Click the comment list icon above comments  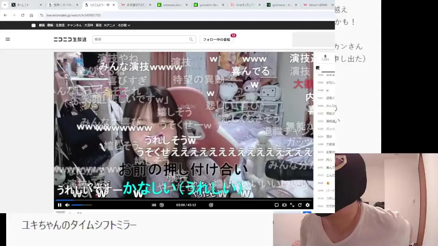point(318,68)
